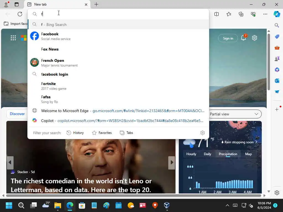283x212 pixels.
Task: Open sidebar Shopping tag icon
Action: [277, 37]
